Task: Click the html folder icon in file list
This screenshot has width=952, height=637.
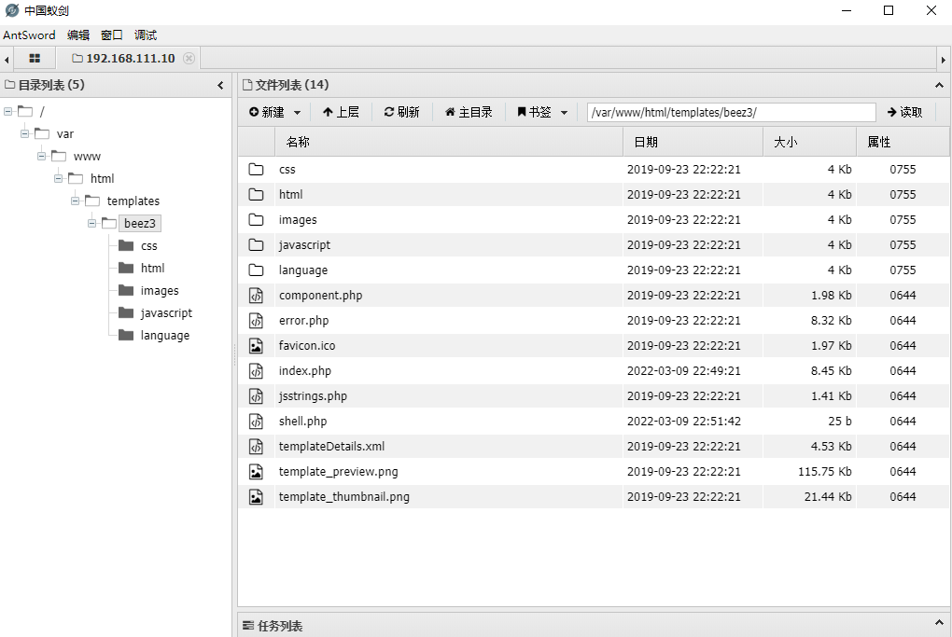Action: click(x=257, y=195)
